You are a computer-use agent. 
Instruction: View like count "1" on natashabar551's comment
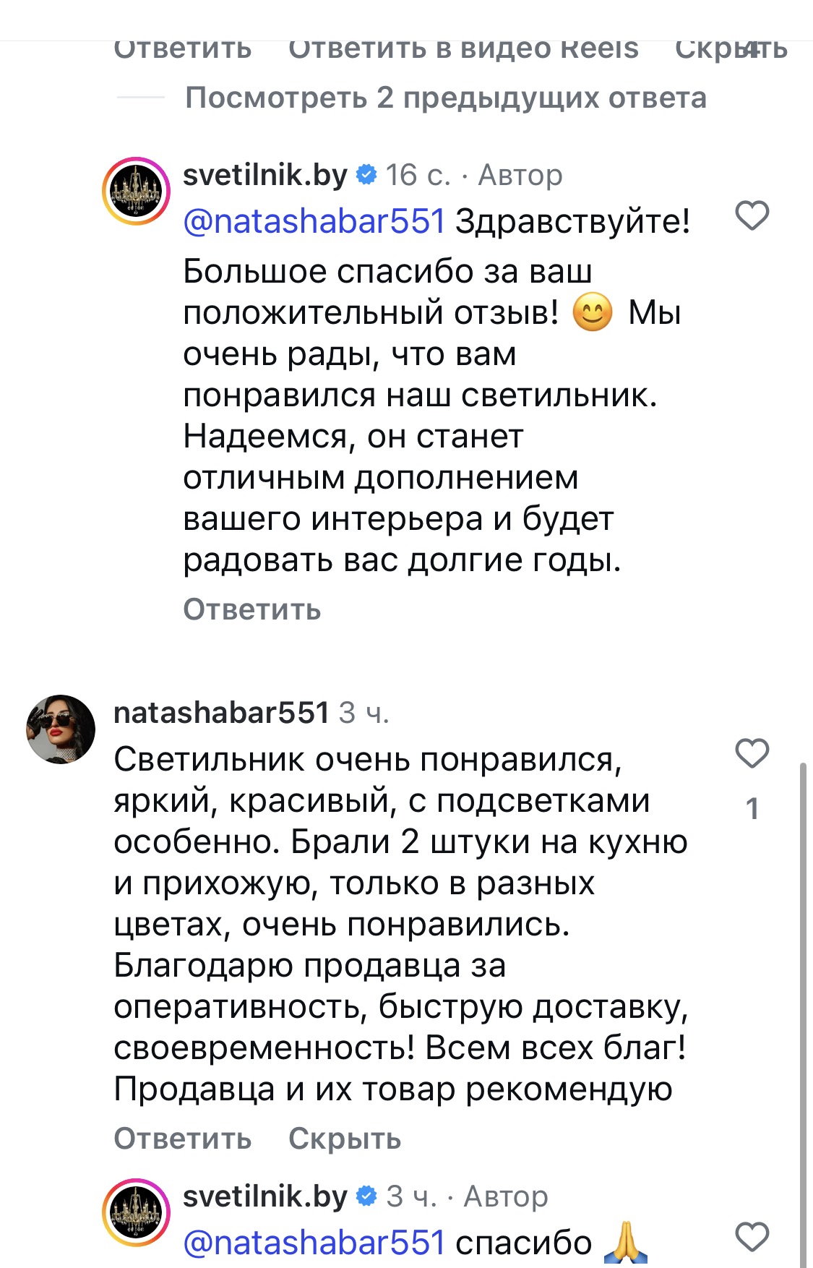pyautogui.click(x=752, y=808)
